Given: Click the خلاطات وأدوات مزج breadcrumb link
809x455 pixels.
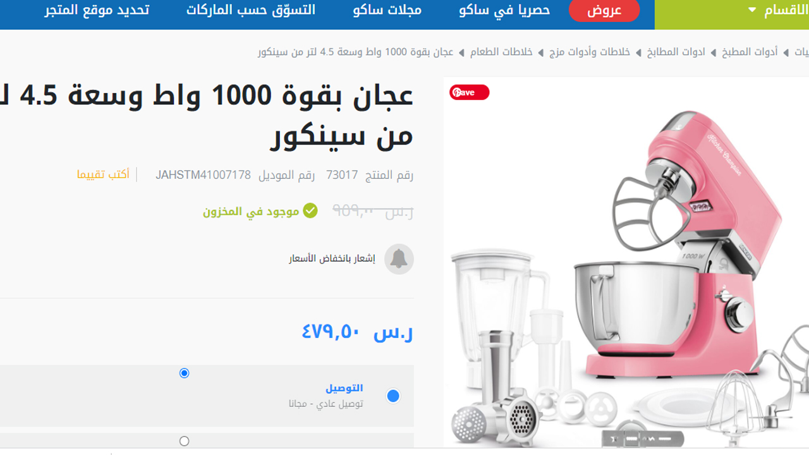Looking at the screenshot, I should (590, 52).
